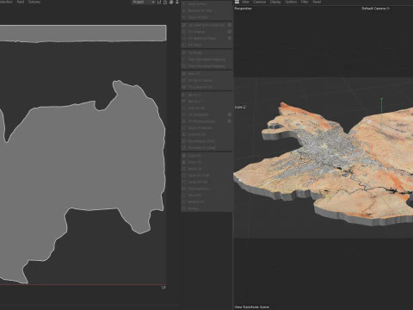Choose the Boundary to Circle command
413x310 pixels.
200,141
